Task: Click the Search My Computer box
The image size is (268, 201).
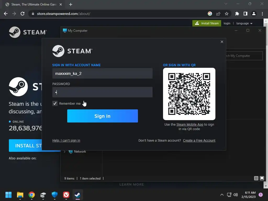Action: click(x=244, y=56)
